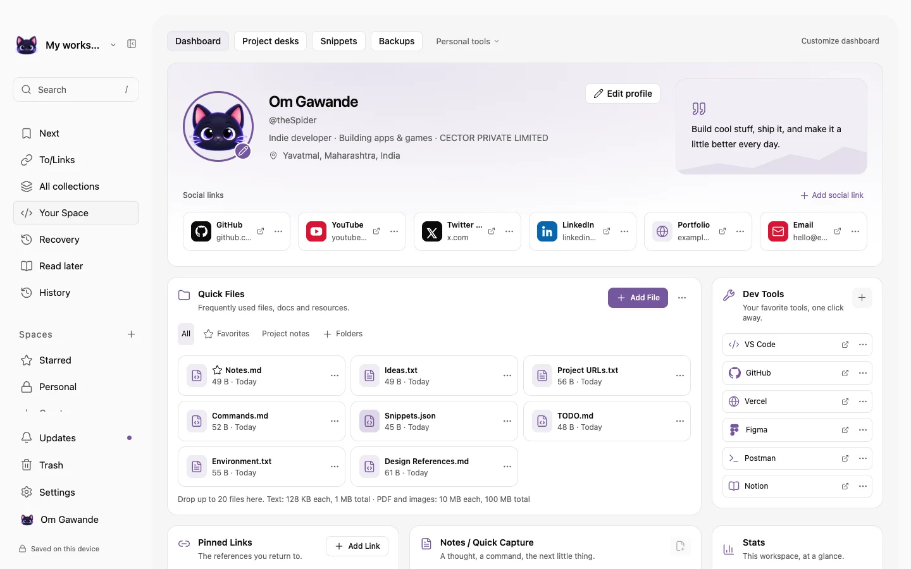Image resolution: width=911 pixels, height=569 pixels.
Task: Focus the Search field in sidebar
Action: pos(76,90)
